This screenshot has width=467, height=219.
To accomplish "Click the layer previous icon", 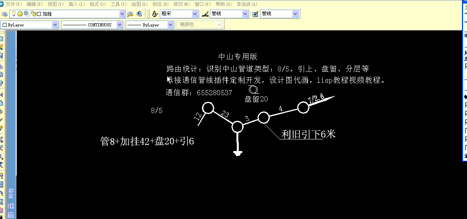I will (139, 14).
